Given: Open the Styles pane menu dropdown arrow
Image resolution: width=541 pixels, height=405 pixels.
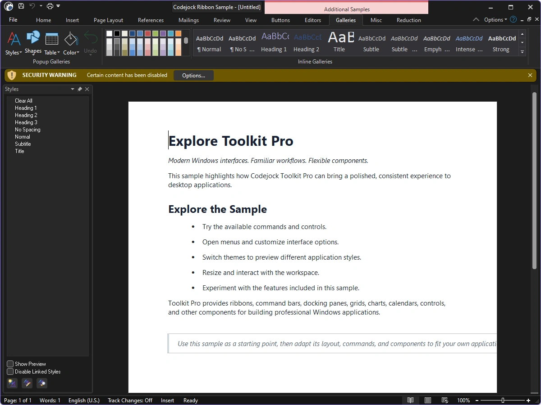Looking at the screenshot, I should point(72,89).
